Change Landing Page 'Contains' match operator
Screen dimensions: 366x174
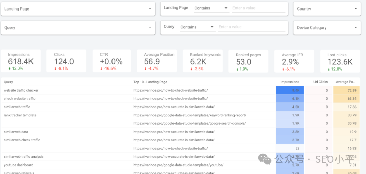[x=211, y=8]
